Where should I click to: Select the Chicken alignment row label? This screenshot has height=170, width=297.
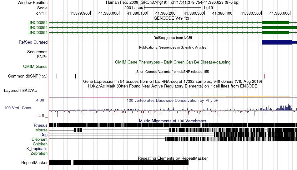[x=40, y=144]
